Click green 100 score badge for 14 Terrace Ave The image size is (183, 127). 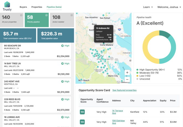(82, 112)
